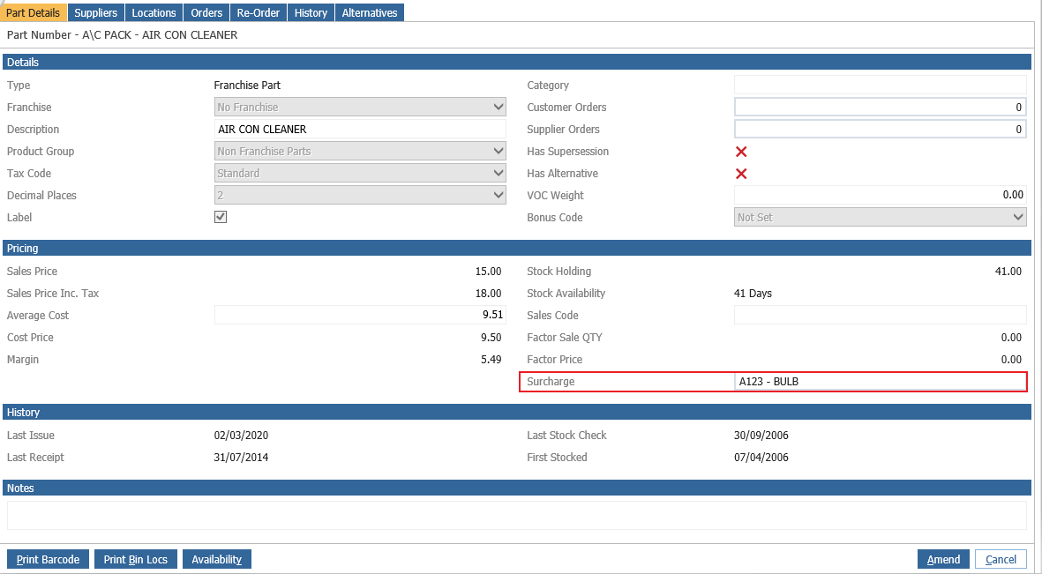This screenshot has height=574, width=1042.
Task: Click the Last Issue date 02/03/2020
Action: 241,436
